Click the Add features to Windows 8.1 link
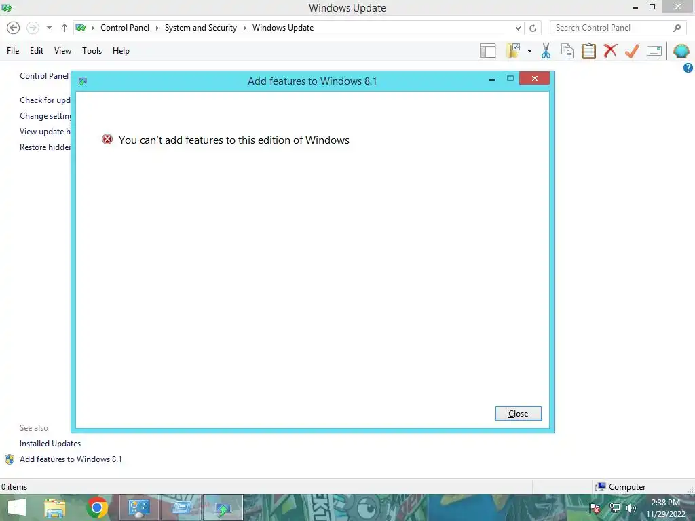The image size is (695, 521). pyautogui.click(x=71, y=459)
